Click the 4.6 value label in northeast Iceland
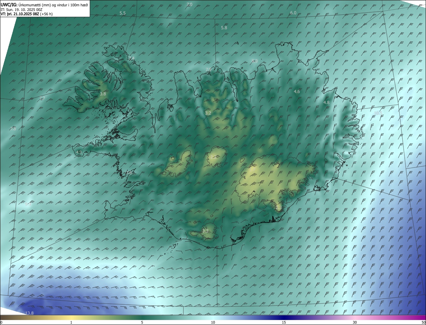The image size is (426, 325). click(297, 92)
